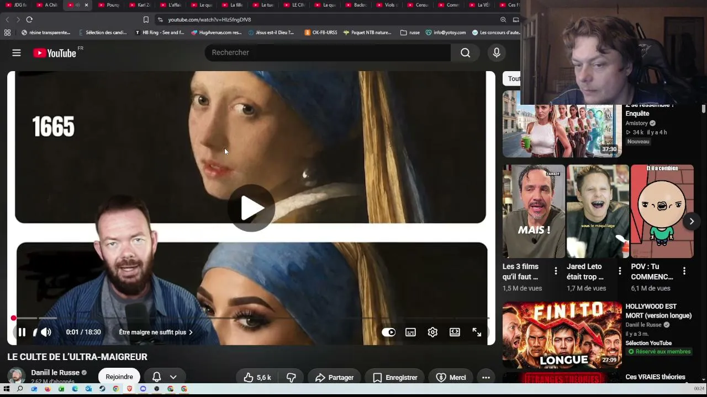
Task: Open options for 'Jared Leto' short
Action: (x=620, y=271)
